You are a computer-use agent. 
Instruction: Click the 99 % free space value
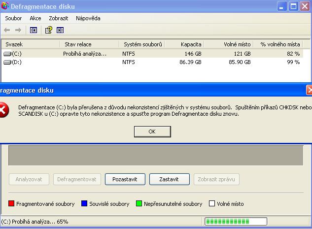click(293, 62)
